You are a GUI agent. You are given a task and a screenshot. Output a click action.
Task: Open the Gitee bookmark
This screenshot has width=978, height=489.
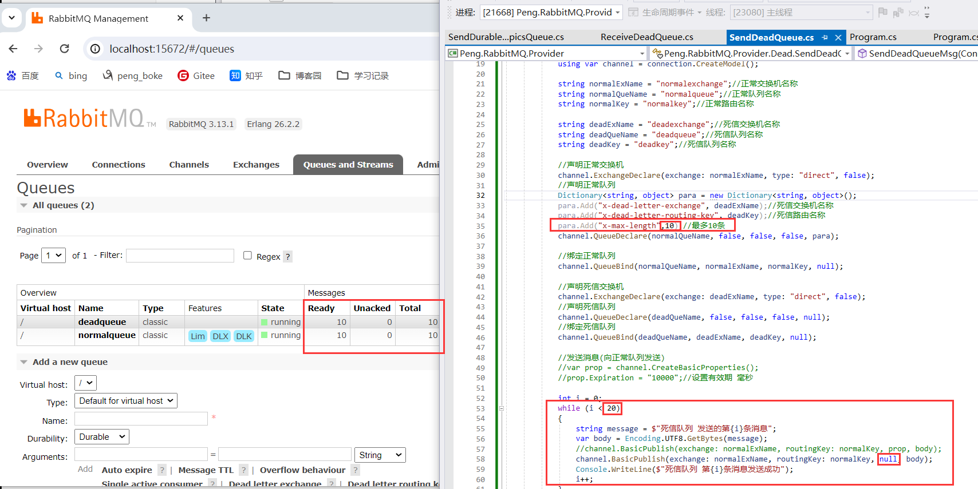pos(196,75)
